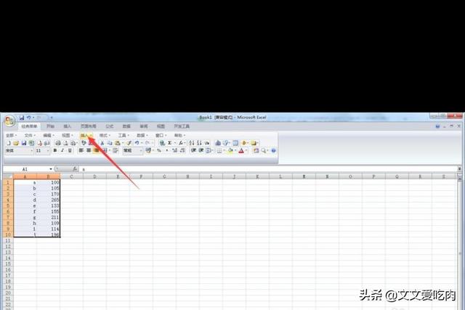The width and height of the screenshot is (465, 310).
Task: Open the round Office button
Action: pos(9,121)
